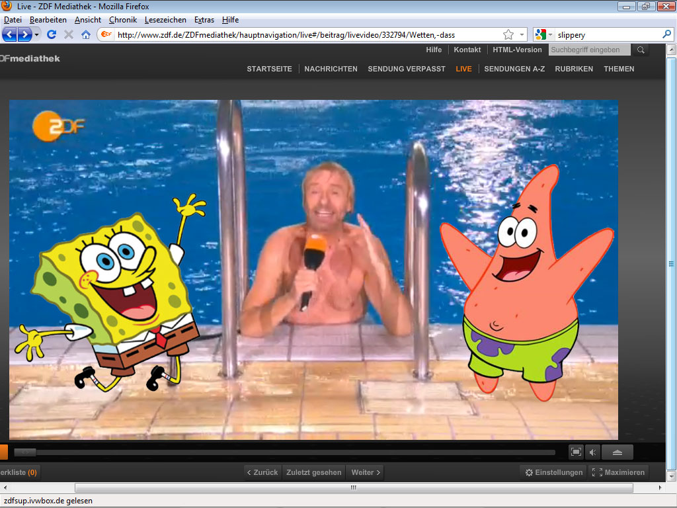This screenshot has width=677, height=508.
Task: Expand the URL bar history dropdown
Action: pyautogui.click(x=522, y=34)
